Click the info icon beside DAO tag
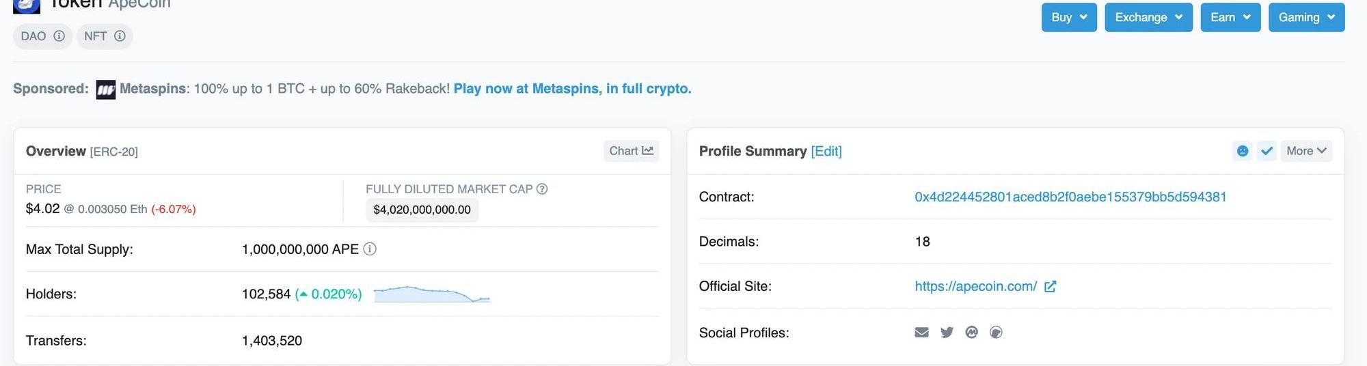 pos(59,36)
